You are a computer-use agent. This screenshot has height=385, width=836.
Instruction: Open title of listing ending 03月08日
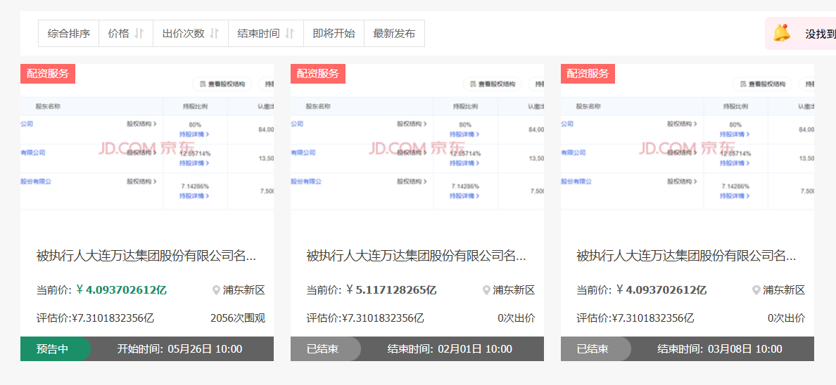click(686, 256)
